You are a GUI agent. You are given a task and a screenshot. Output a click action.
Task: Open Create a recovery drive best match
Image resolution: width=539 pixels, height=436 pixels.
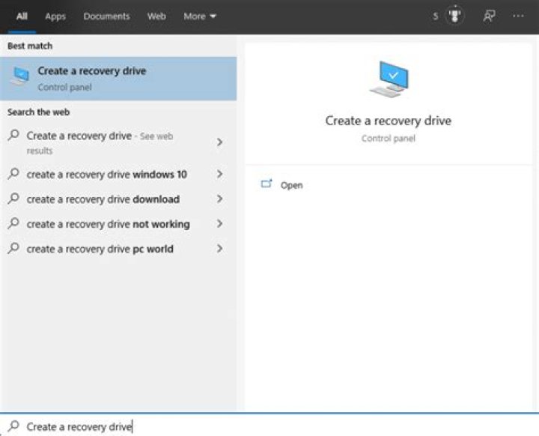point(118,79)
